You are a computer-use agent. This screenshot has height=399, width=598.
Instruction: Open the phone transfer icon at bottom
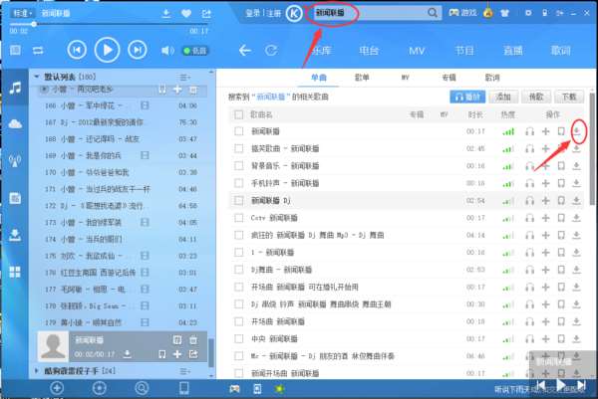click(184, 388)
